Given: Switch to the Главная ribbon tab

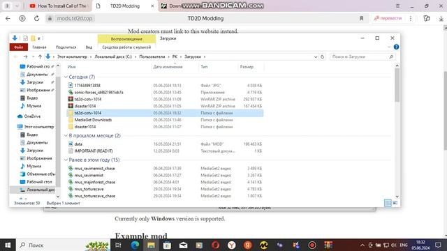Looking at the screenshot, I should (x=39, y=47).
